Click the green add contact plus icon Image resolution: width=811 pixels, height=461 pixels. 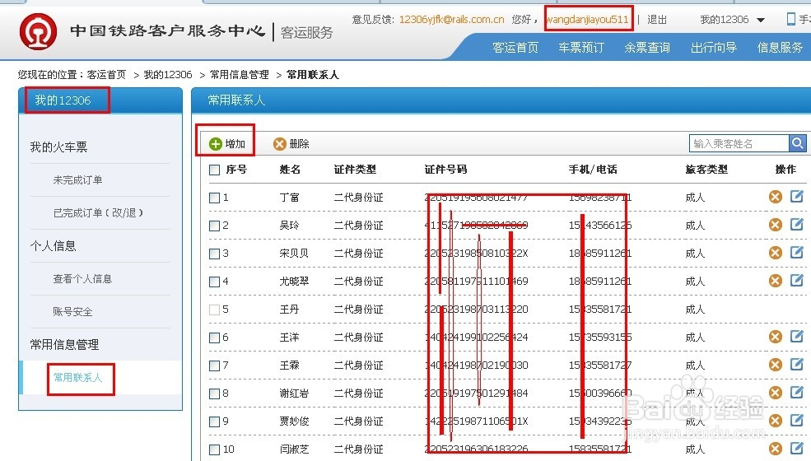coord(215,144)
